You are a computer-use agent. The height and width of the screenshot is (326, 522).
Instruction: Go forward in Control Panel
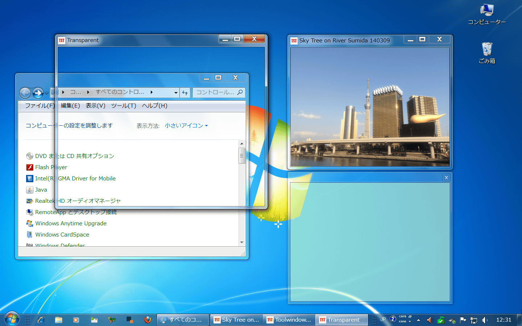coord(38,93)
